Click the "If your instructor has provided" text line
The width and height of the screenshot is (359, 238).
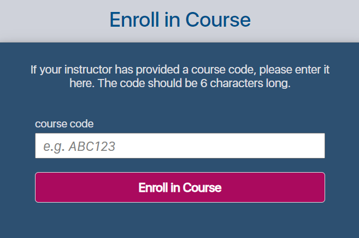pos(180,70)
